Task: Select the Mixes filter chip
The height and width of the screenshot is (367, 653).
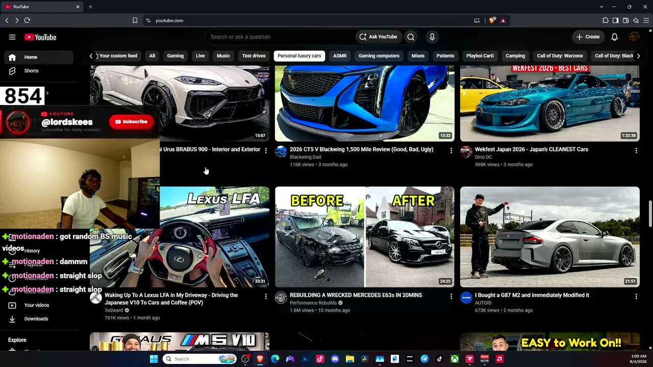Action: click(x=418, y=56)
